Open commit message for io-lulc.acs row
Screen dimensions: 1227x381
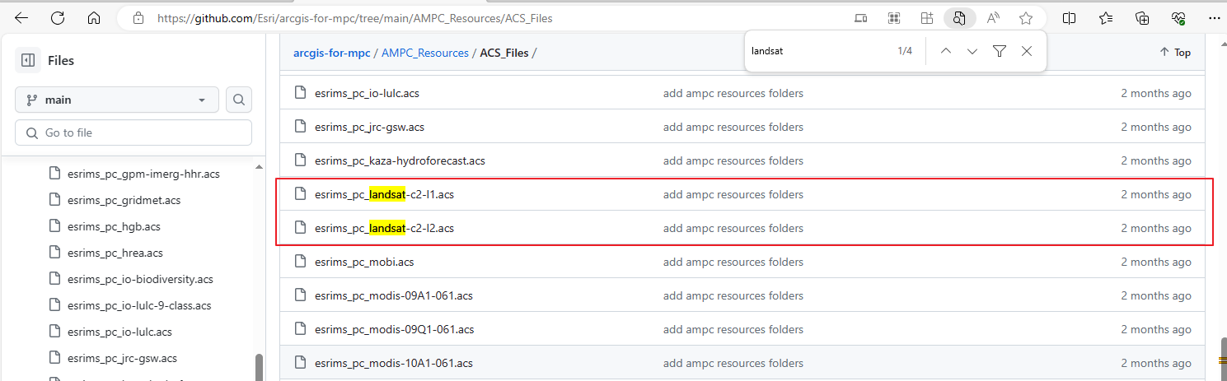click(x=733, y=93)
